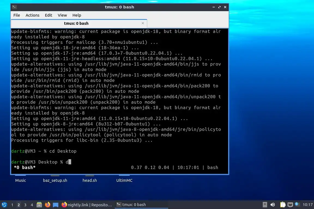This screenshot has height=209, width=314.
Task: Click the '*0 bash*' tmux window label
Action: click(x=25, y=167)
